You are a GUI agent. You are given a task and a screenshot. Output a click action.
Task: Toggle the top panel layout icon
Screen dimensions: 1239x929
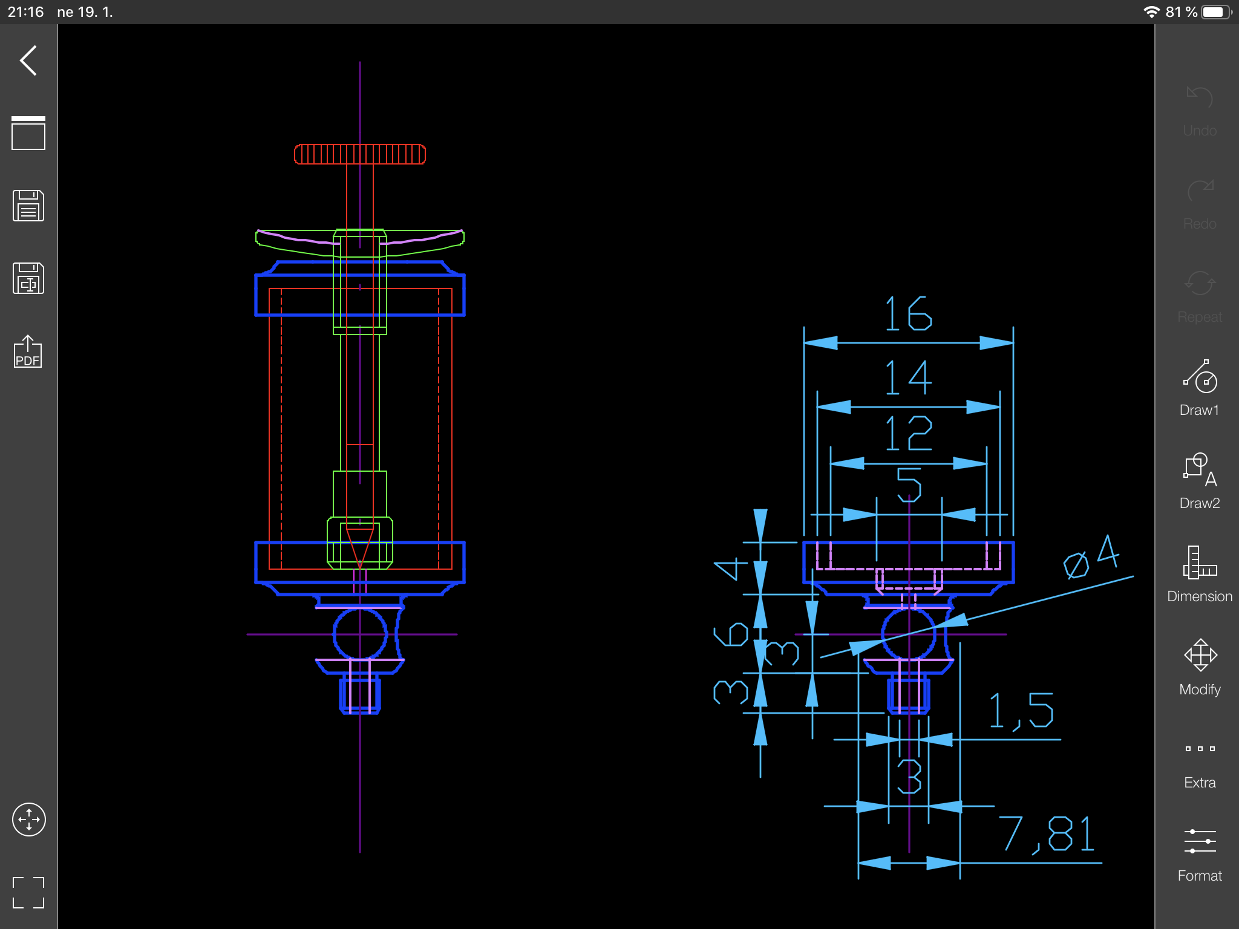pyautogui.click(x=28, y=133)
